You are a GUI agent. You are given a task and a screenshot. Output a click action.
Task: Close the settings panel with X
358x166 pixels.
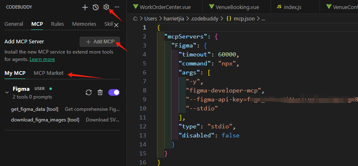pos(116,25)
